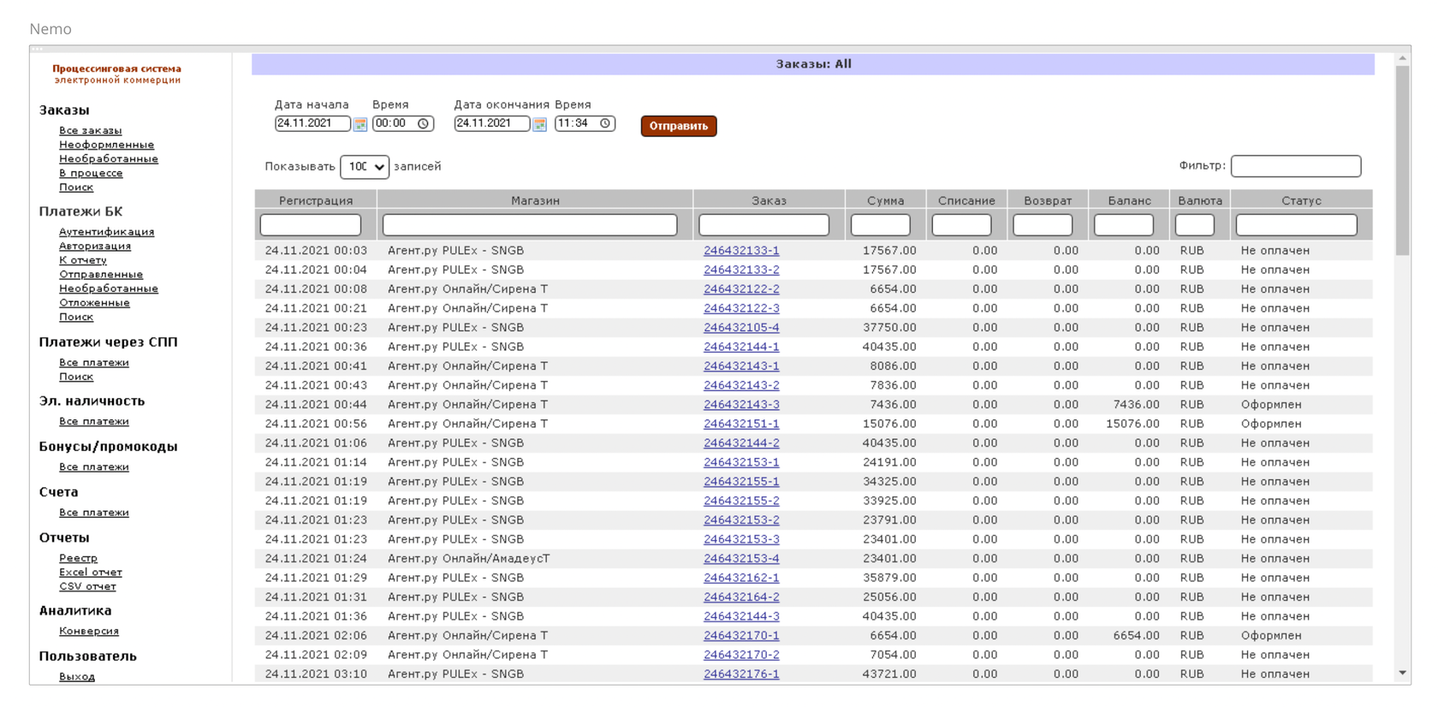Open order 246432170-1

point(741,636)
